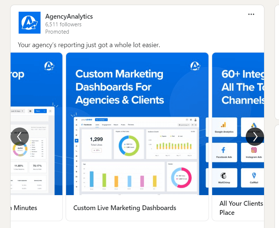Click the CallRail integration tile
This screenshot has width=279, height=228.
click(254, 178)
